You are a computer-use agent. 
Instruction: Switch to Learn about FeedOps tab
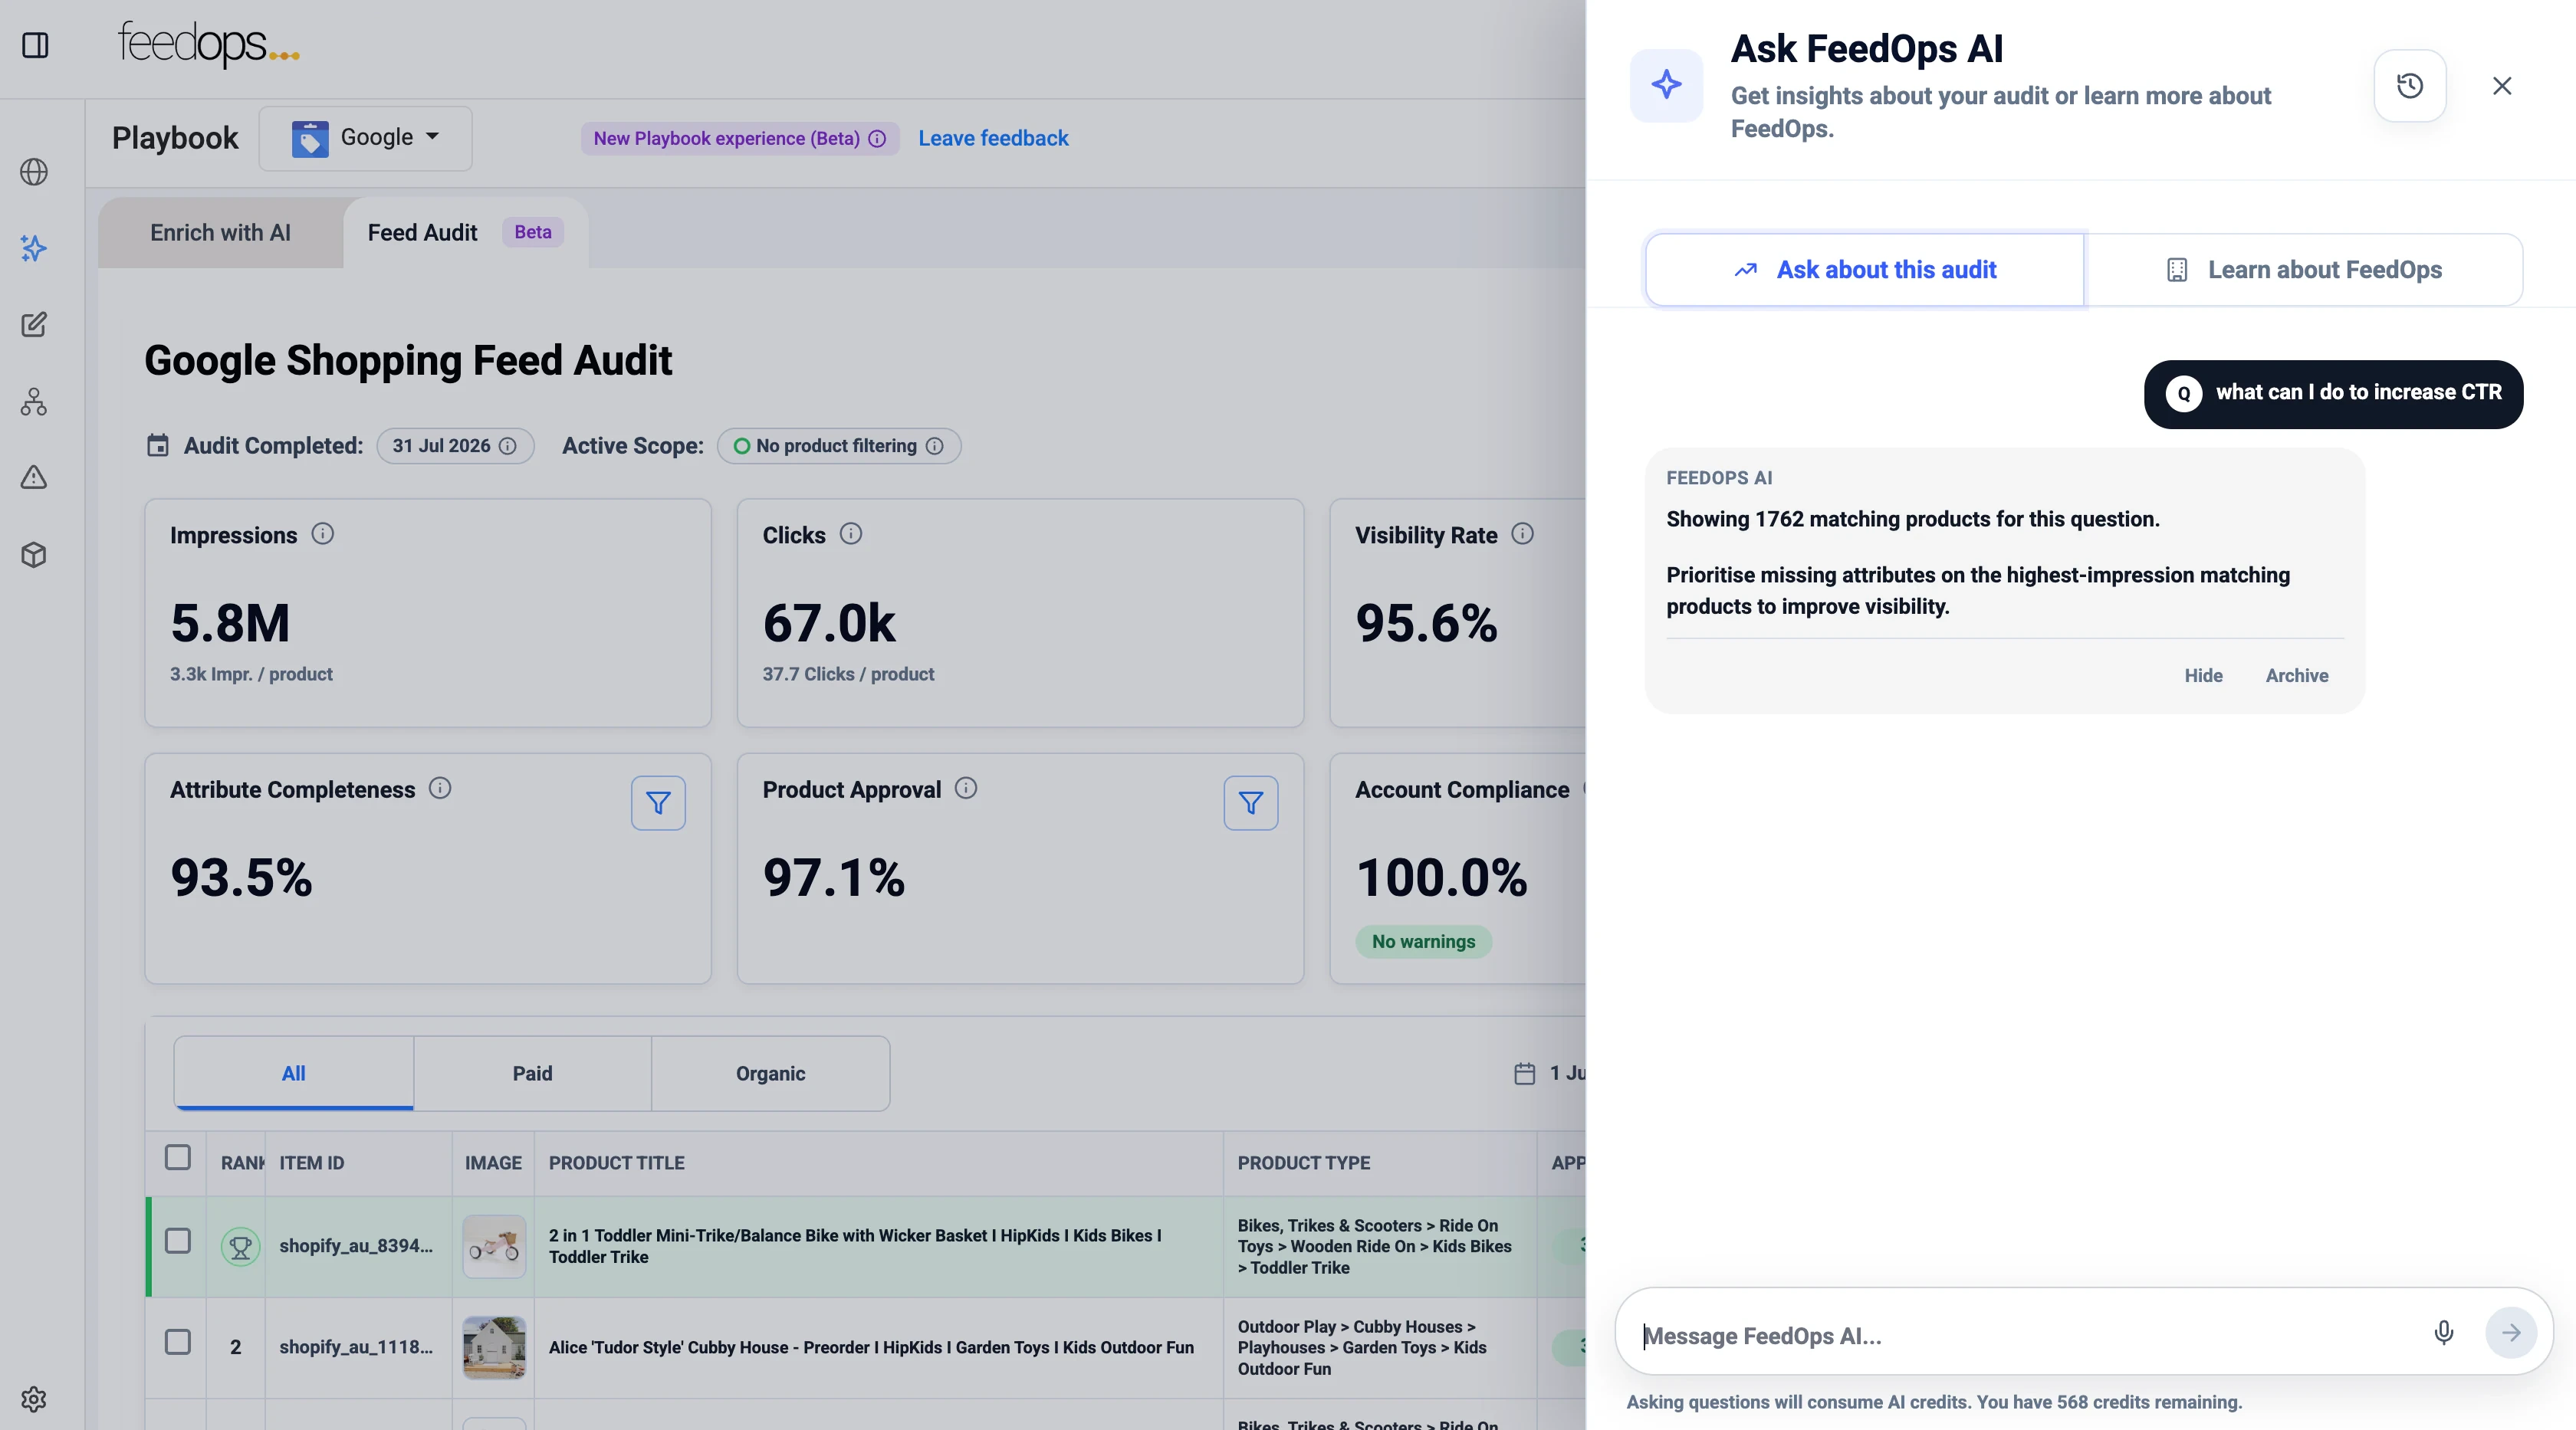[x=2304, y=270]
